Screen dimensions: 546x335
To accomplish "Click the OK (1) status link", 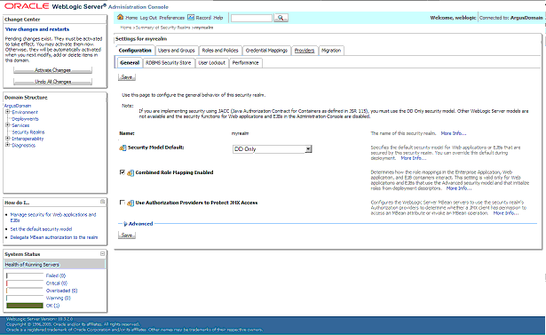I will click(52, 306).
